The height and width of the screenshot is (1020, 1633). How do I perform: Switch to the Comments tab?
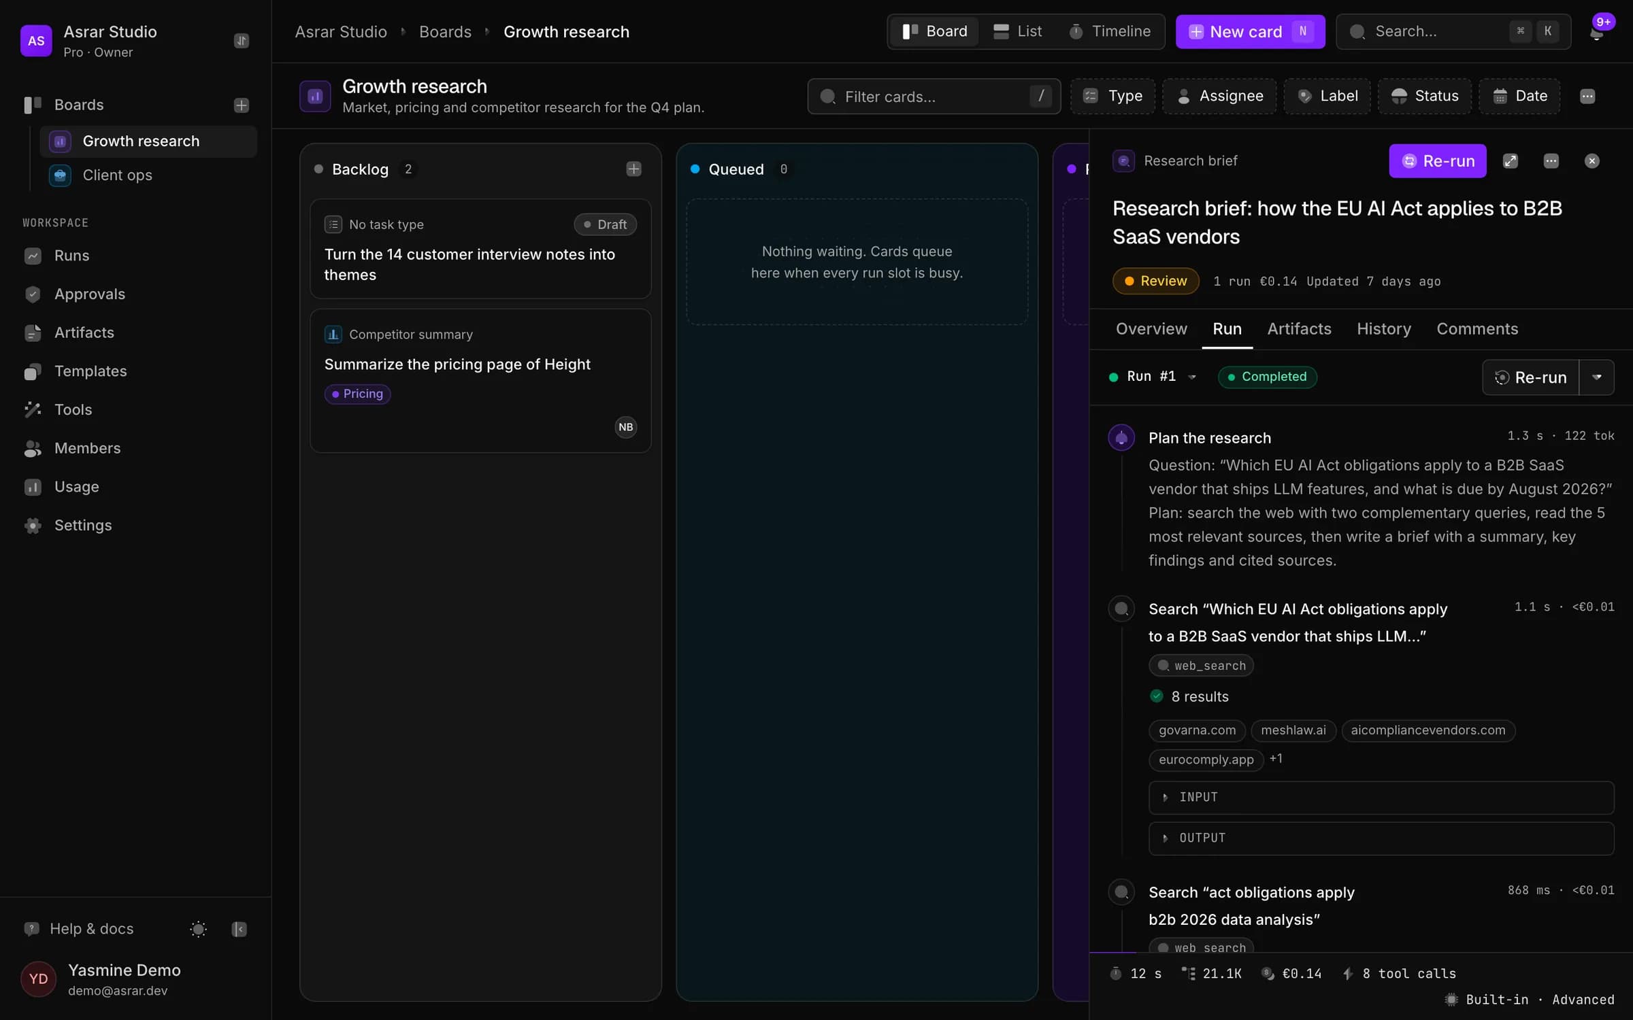(1477, 329)
